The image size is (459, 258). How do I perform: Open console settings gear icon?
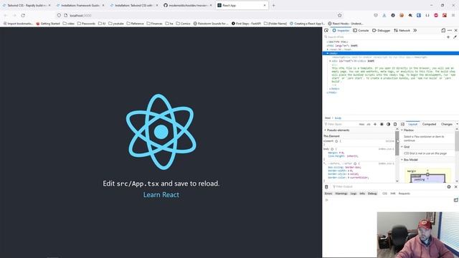[x=449, y=186]
